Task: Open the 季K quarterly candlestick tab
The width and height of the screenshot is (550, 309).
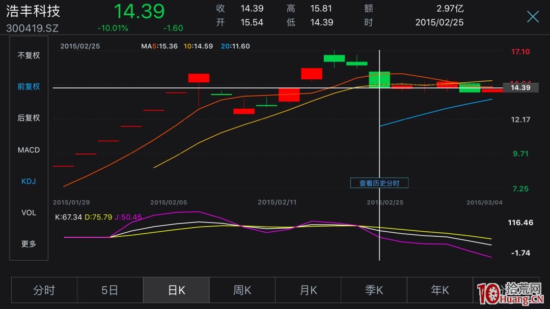Action: (x=374, y=290)
